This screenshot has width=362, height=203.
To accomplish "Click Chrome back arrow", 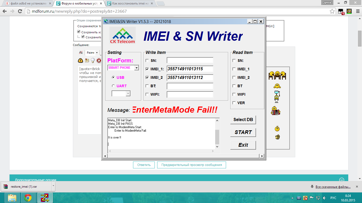I will pyautogui.click(x=5, y=11).
